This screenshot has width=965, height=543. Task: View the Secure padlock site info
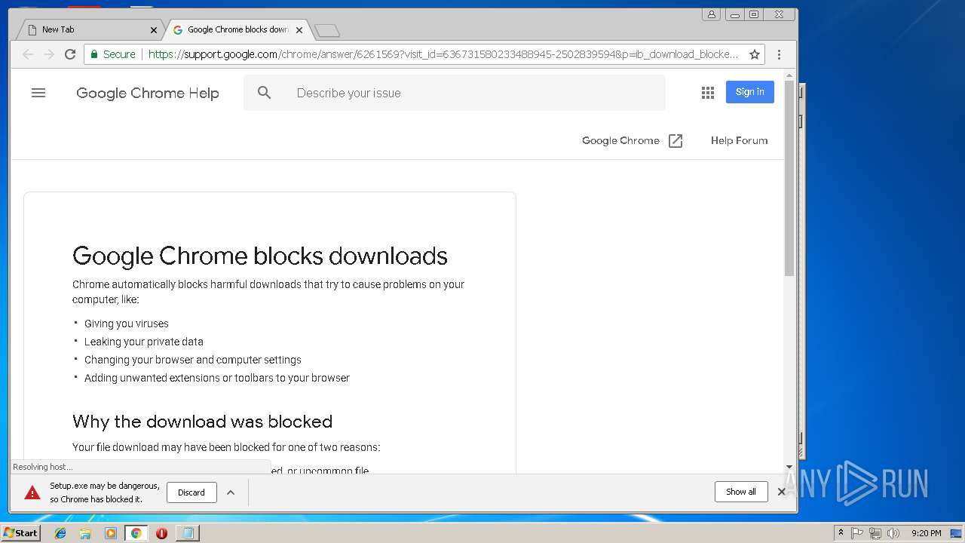[113, 54]
